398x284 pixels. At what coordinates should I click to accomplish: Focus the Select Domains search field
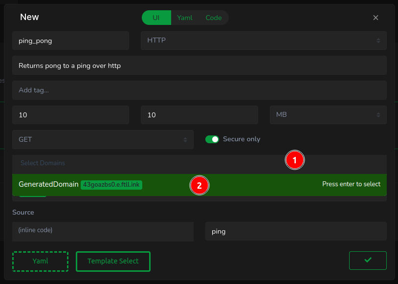point(147,163)
